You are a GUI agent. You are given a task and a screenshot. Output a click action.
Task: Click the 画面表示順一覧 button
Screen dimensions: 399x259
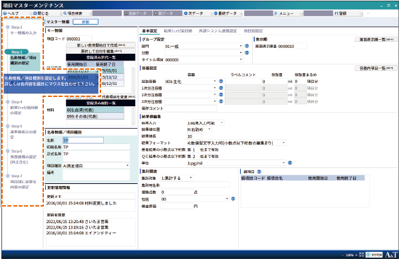pyautogui.click(x=376, y=39)
